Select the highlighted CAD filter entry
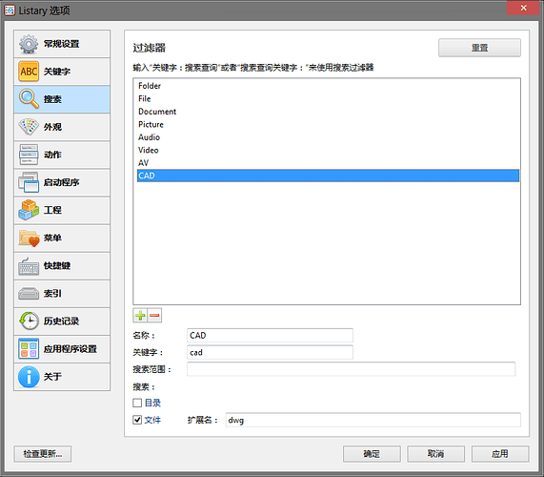The image size is (544, 477). [328, 176]
